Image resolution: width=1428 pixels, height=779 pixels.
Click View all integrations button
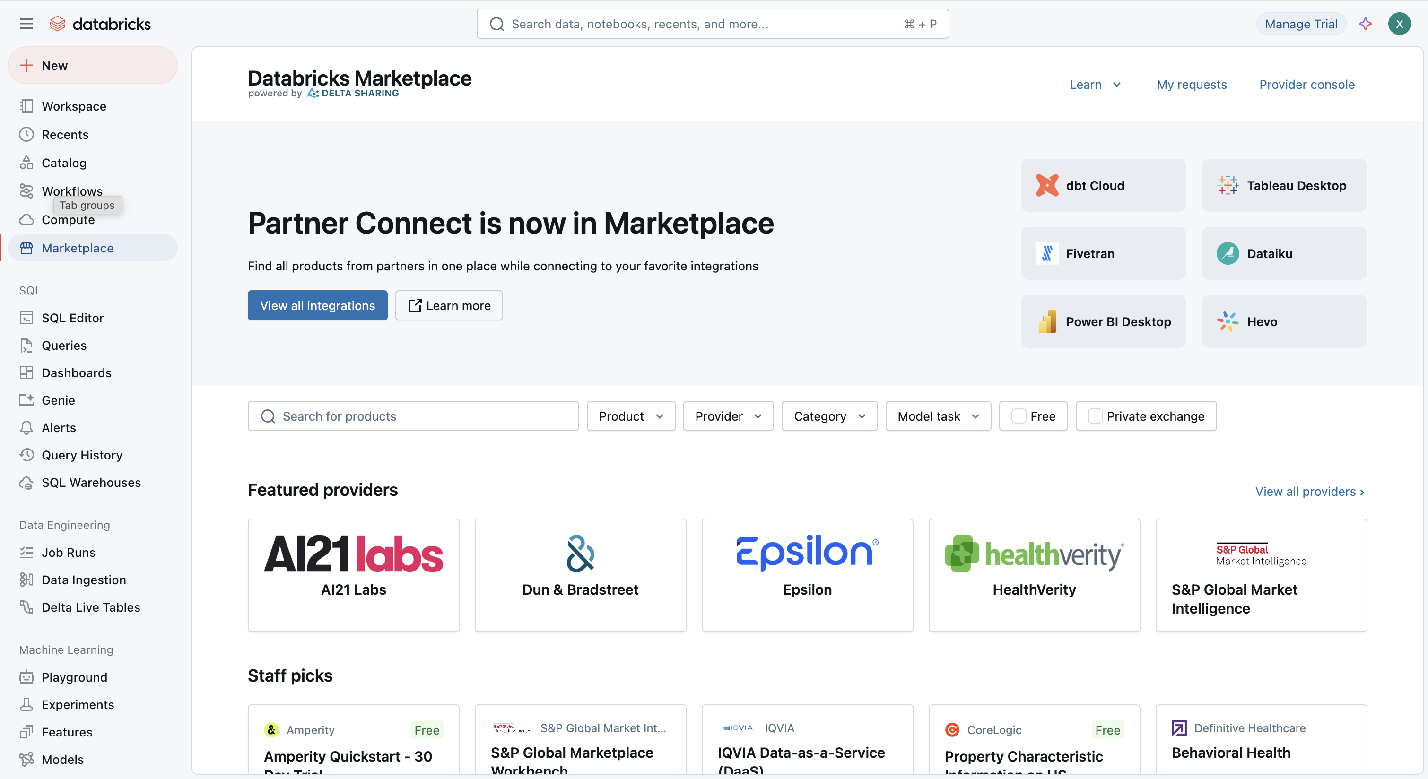click(317, 305)
